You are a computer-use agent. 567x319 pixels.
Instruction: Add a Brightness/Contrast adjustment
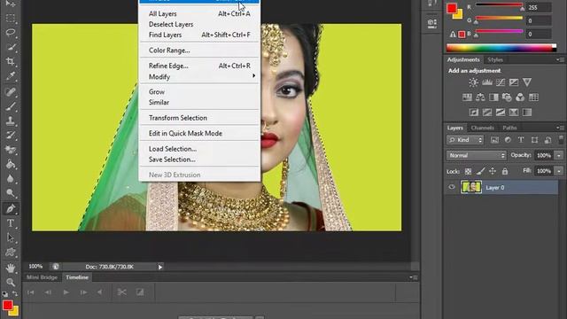tap(473, 82)
